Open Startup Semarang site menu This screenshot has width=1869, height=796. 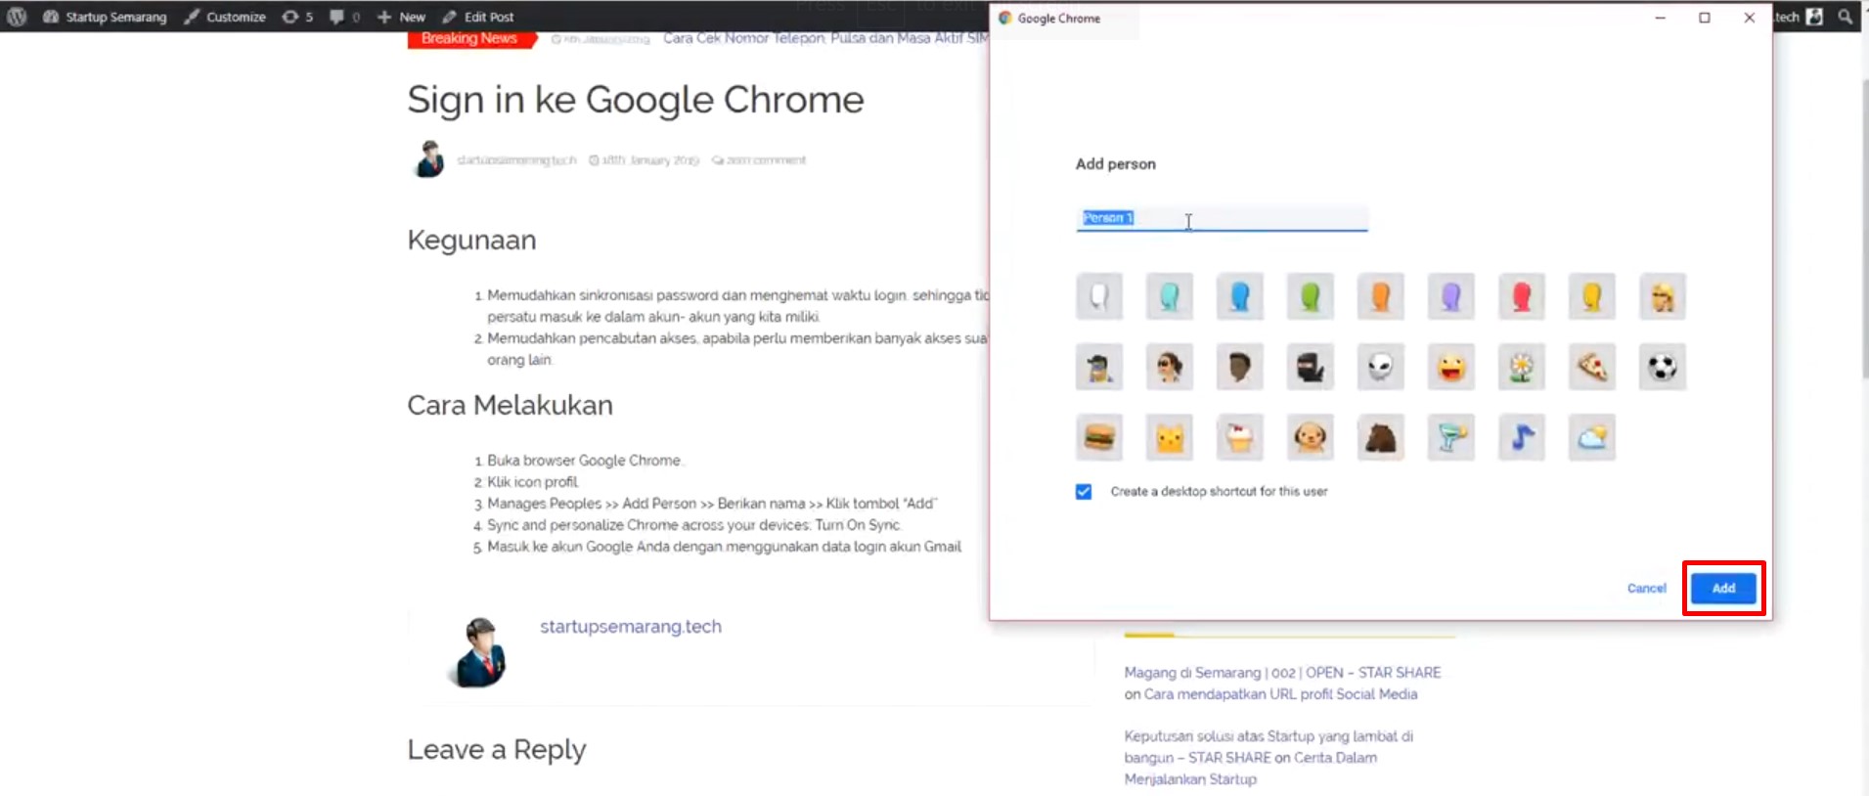[105, 17]
